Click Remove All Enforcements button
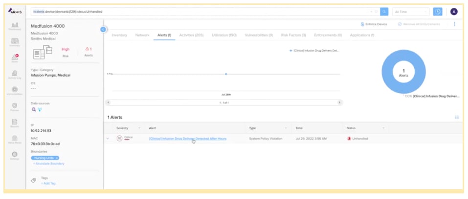This screenshot has width=468, height=199. coord(419,24)
